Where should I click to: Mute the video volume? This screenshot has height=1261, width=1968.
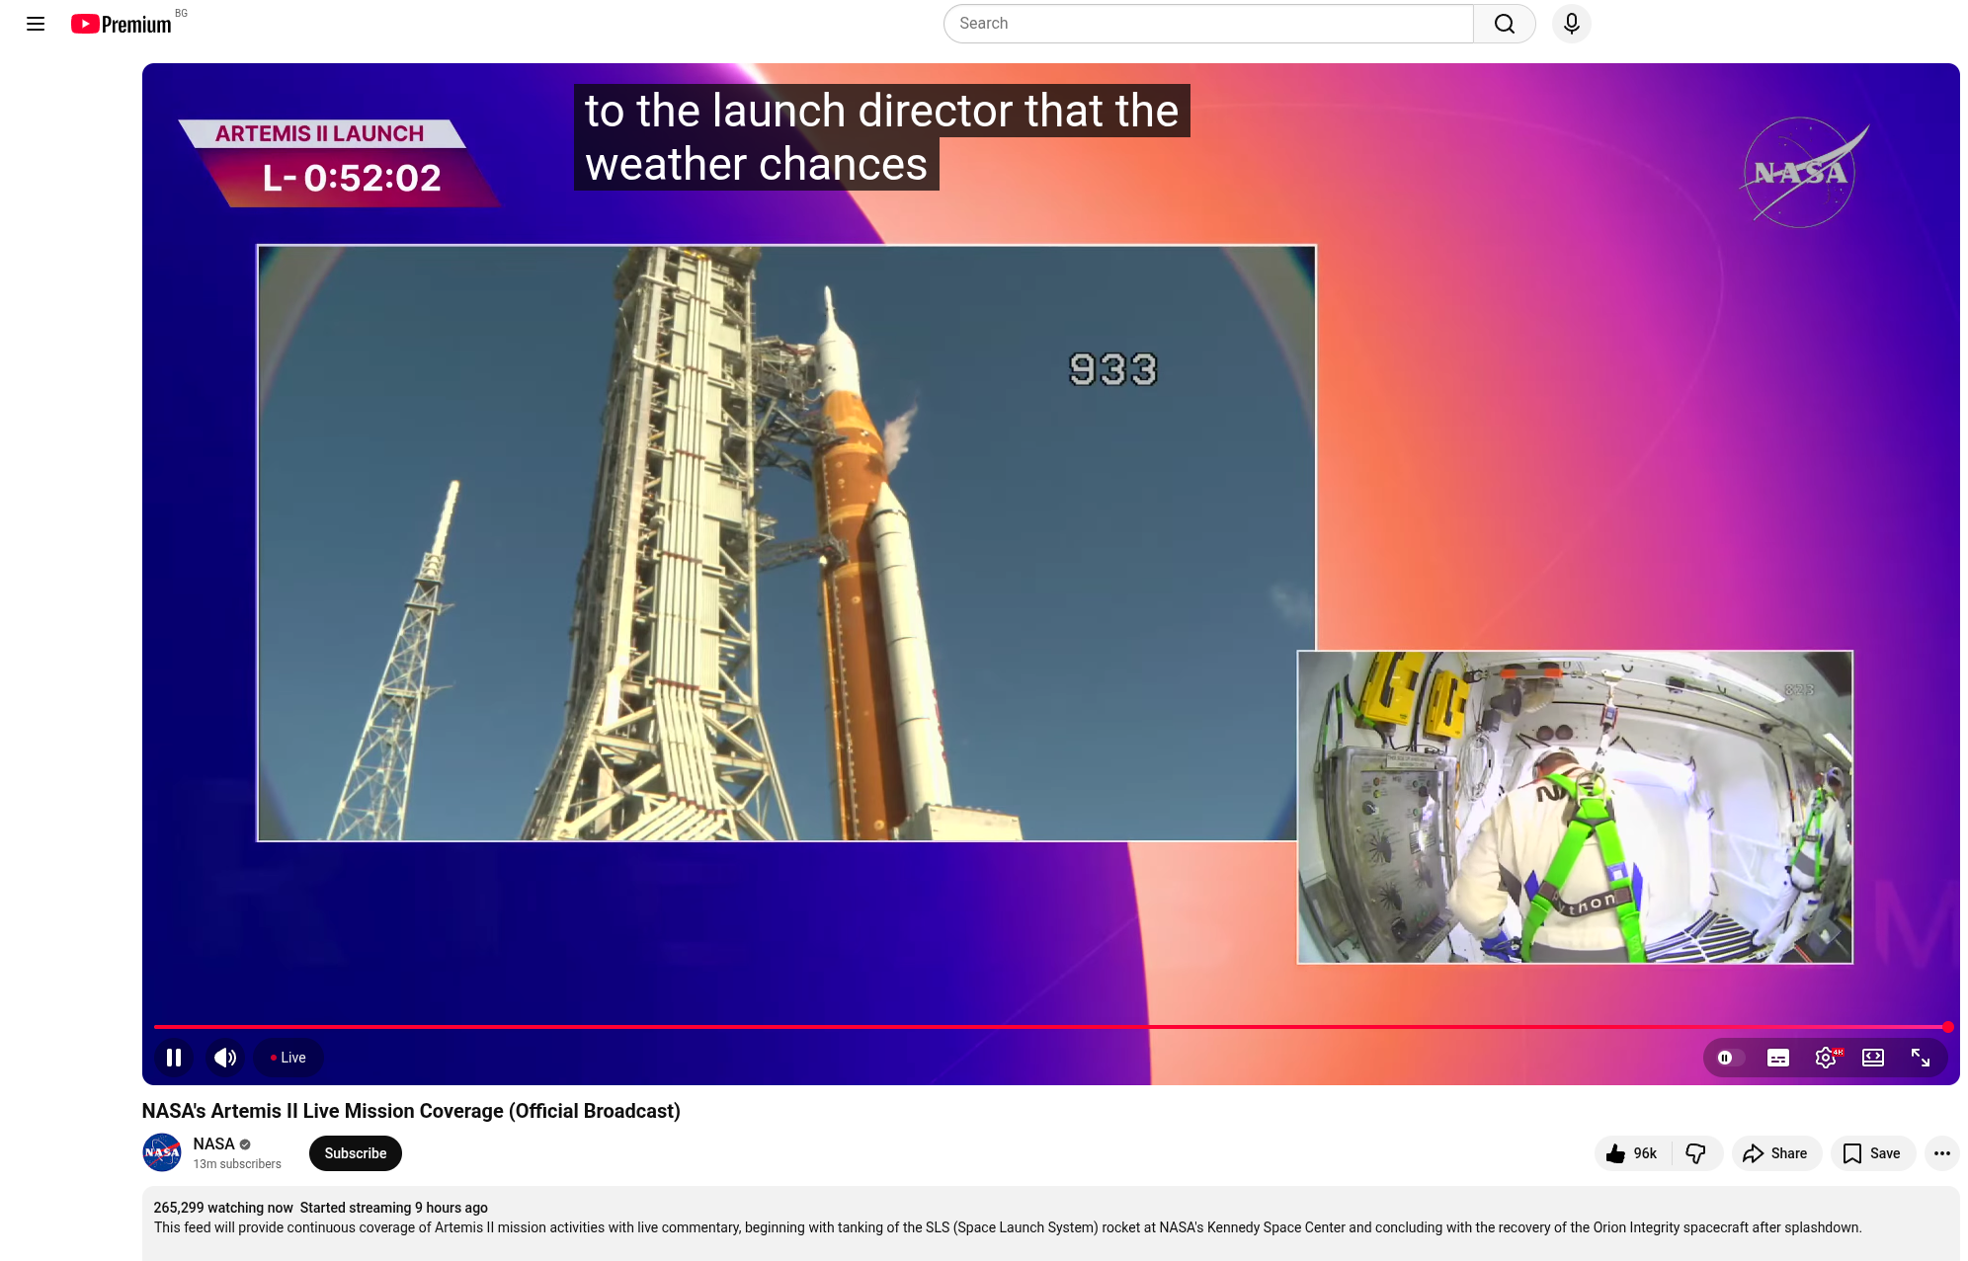tap(225, 1058)
